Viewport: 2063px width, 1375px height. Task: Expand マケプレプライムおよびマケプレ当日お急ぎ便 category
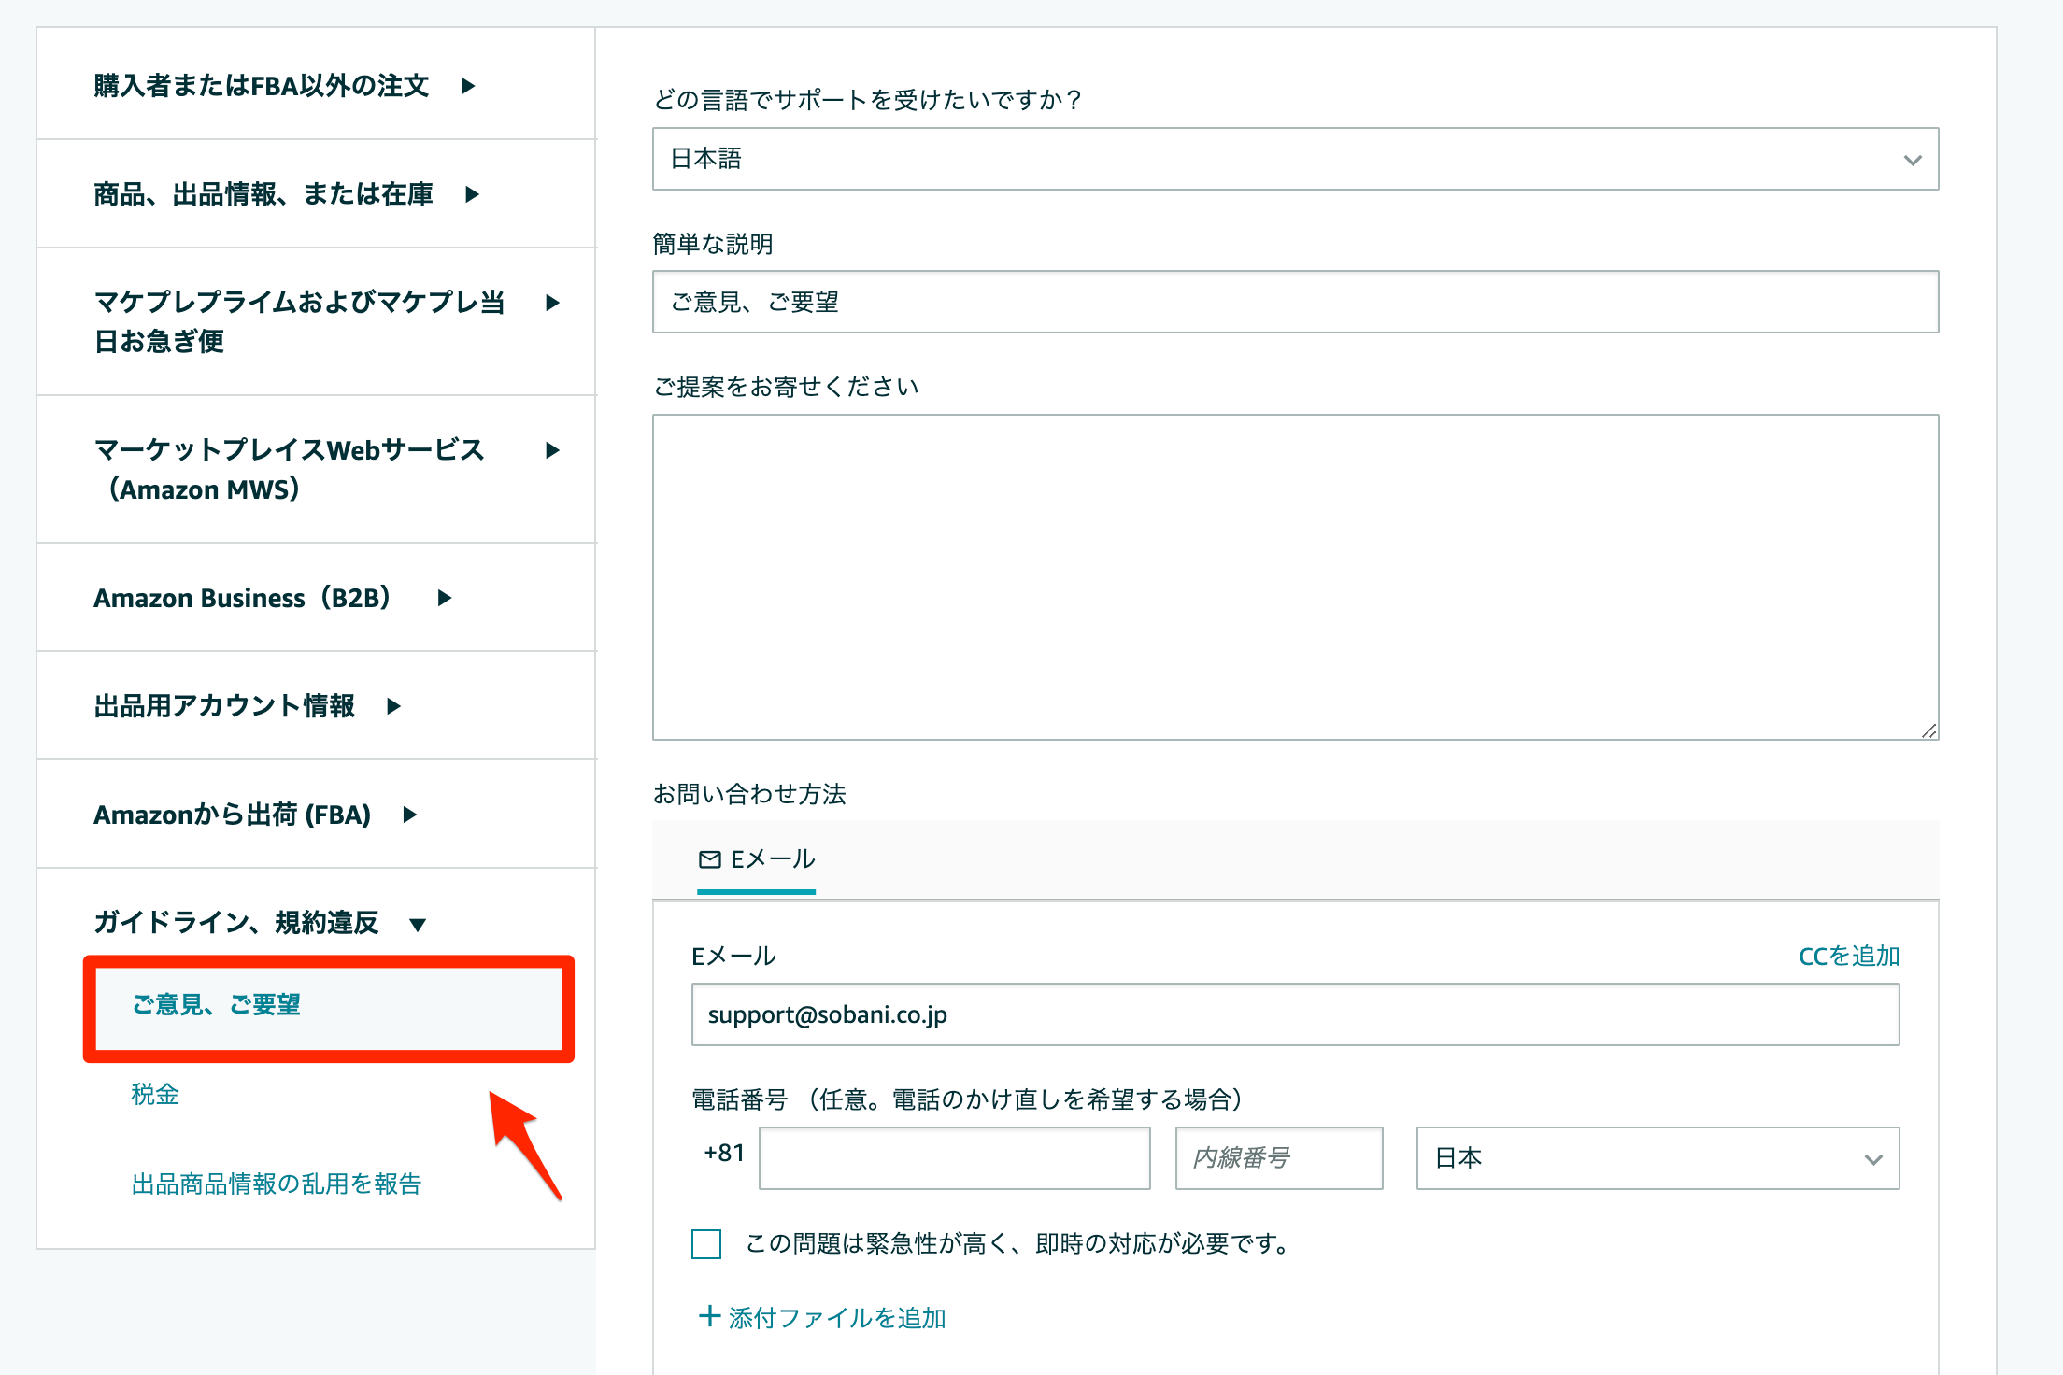coord(327,321)
